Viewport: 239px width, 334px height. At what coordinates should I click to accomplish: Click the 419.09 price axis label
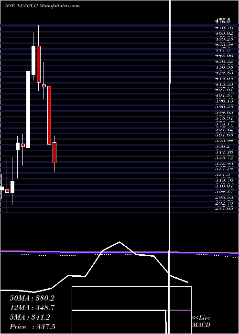(225, 79)
